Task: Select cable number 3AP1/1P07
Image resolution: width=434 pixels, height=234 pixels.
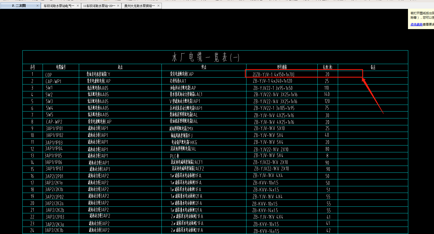Action: click(54, 169)
